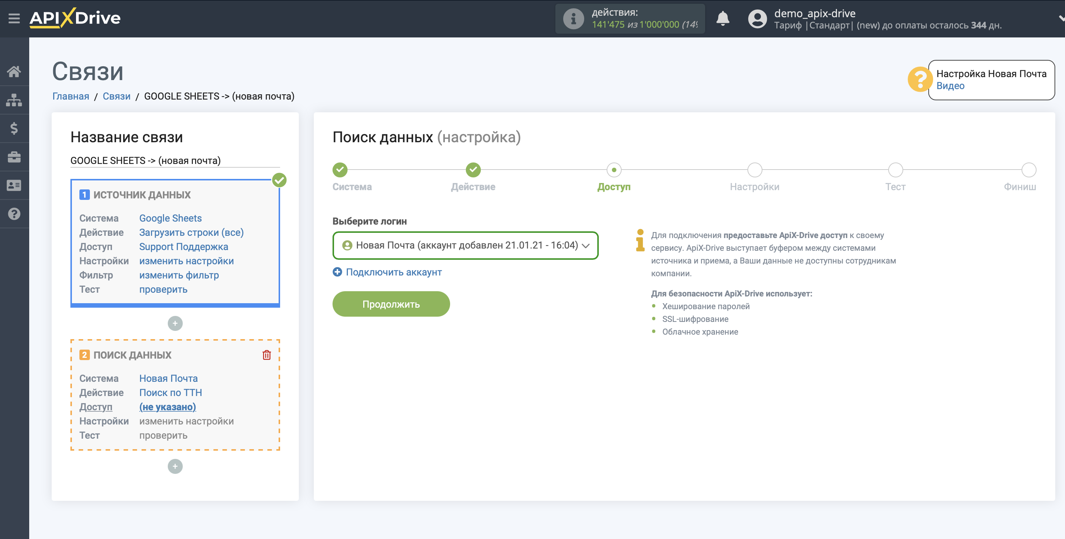1065x539 pixels.
Task: Open the billing dollar sidebar icon
Action: (x=14, y=128)
